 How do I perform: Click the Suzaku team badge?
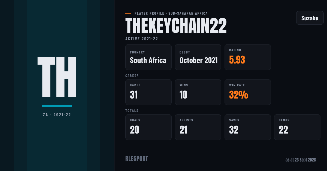tap(310, 18)
